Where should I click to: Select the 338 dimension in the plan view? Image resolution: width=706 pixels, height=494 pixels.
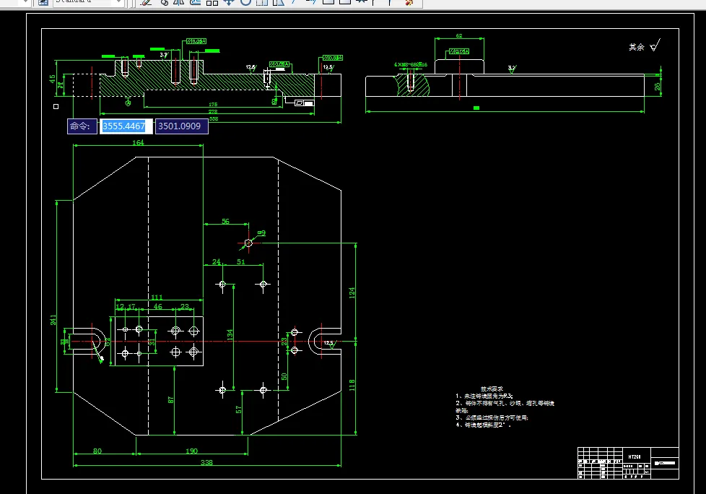(x=206, y=462)
